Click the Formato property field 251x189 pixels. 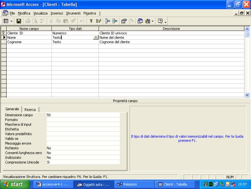click(x=83, y=120)
